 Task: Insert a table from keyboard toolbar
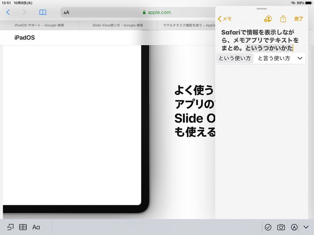23,227
